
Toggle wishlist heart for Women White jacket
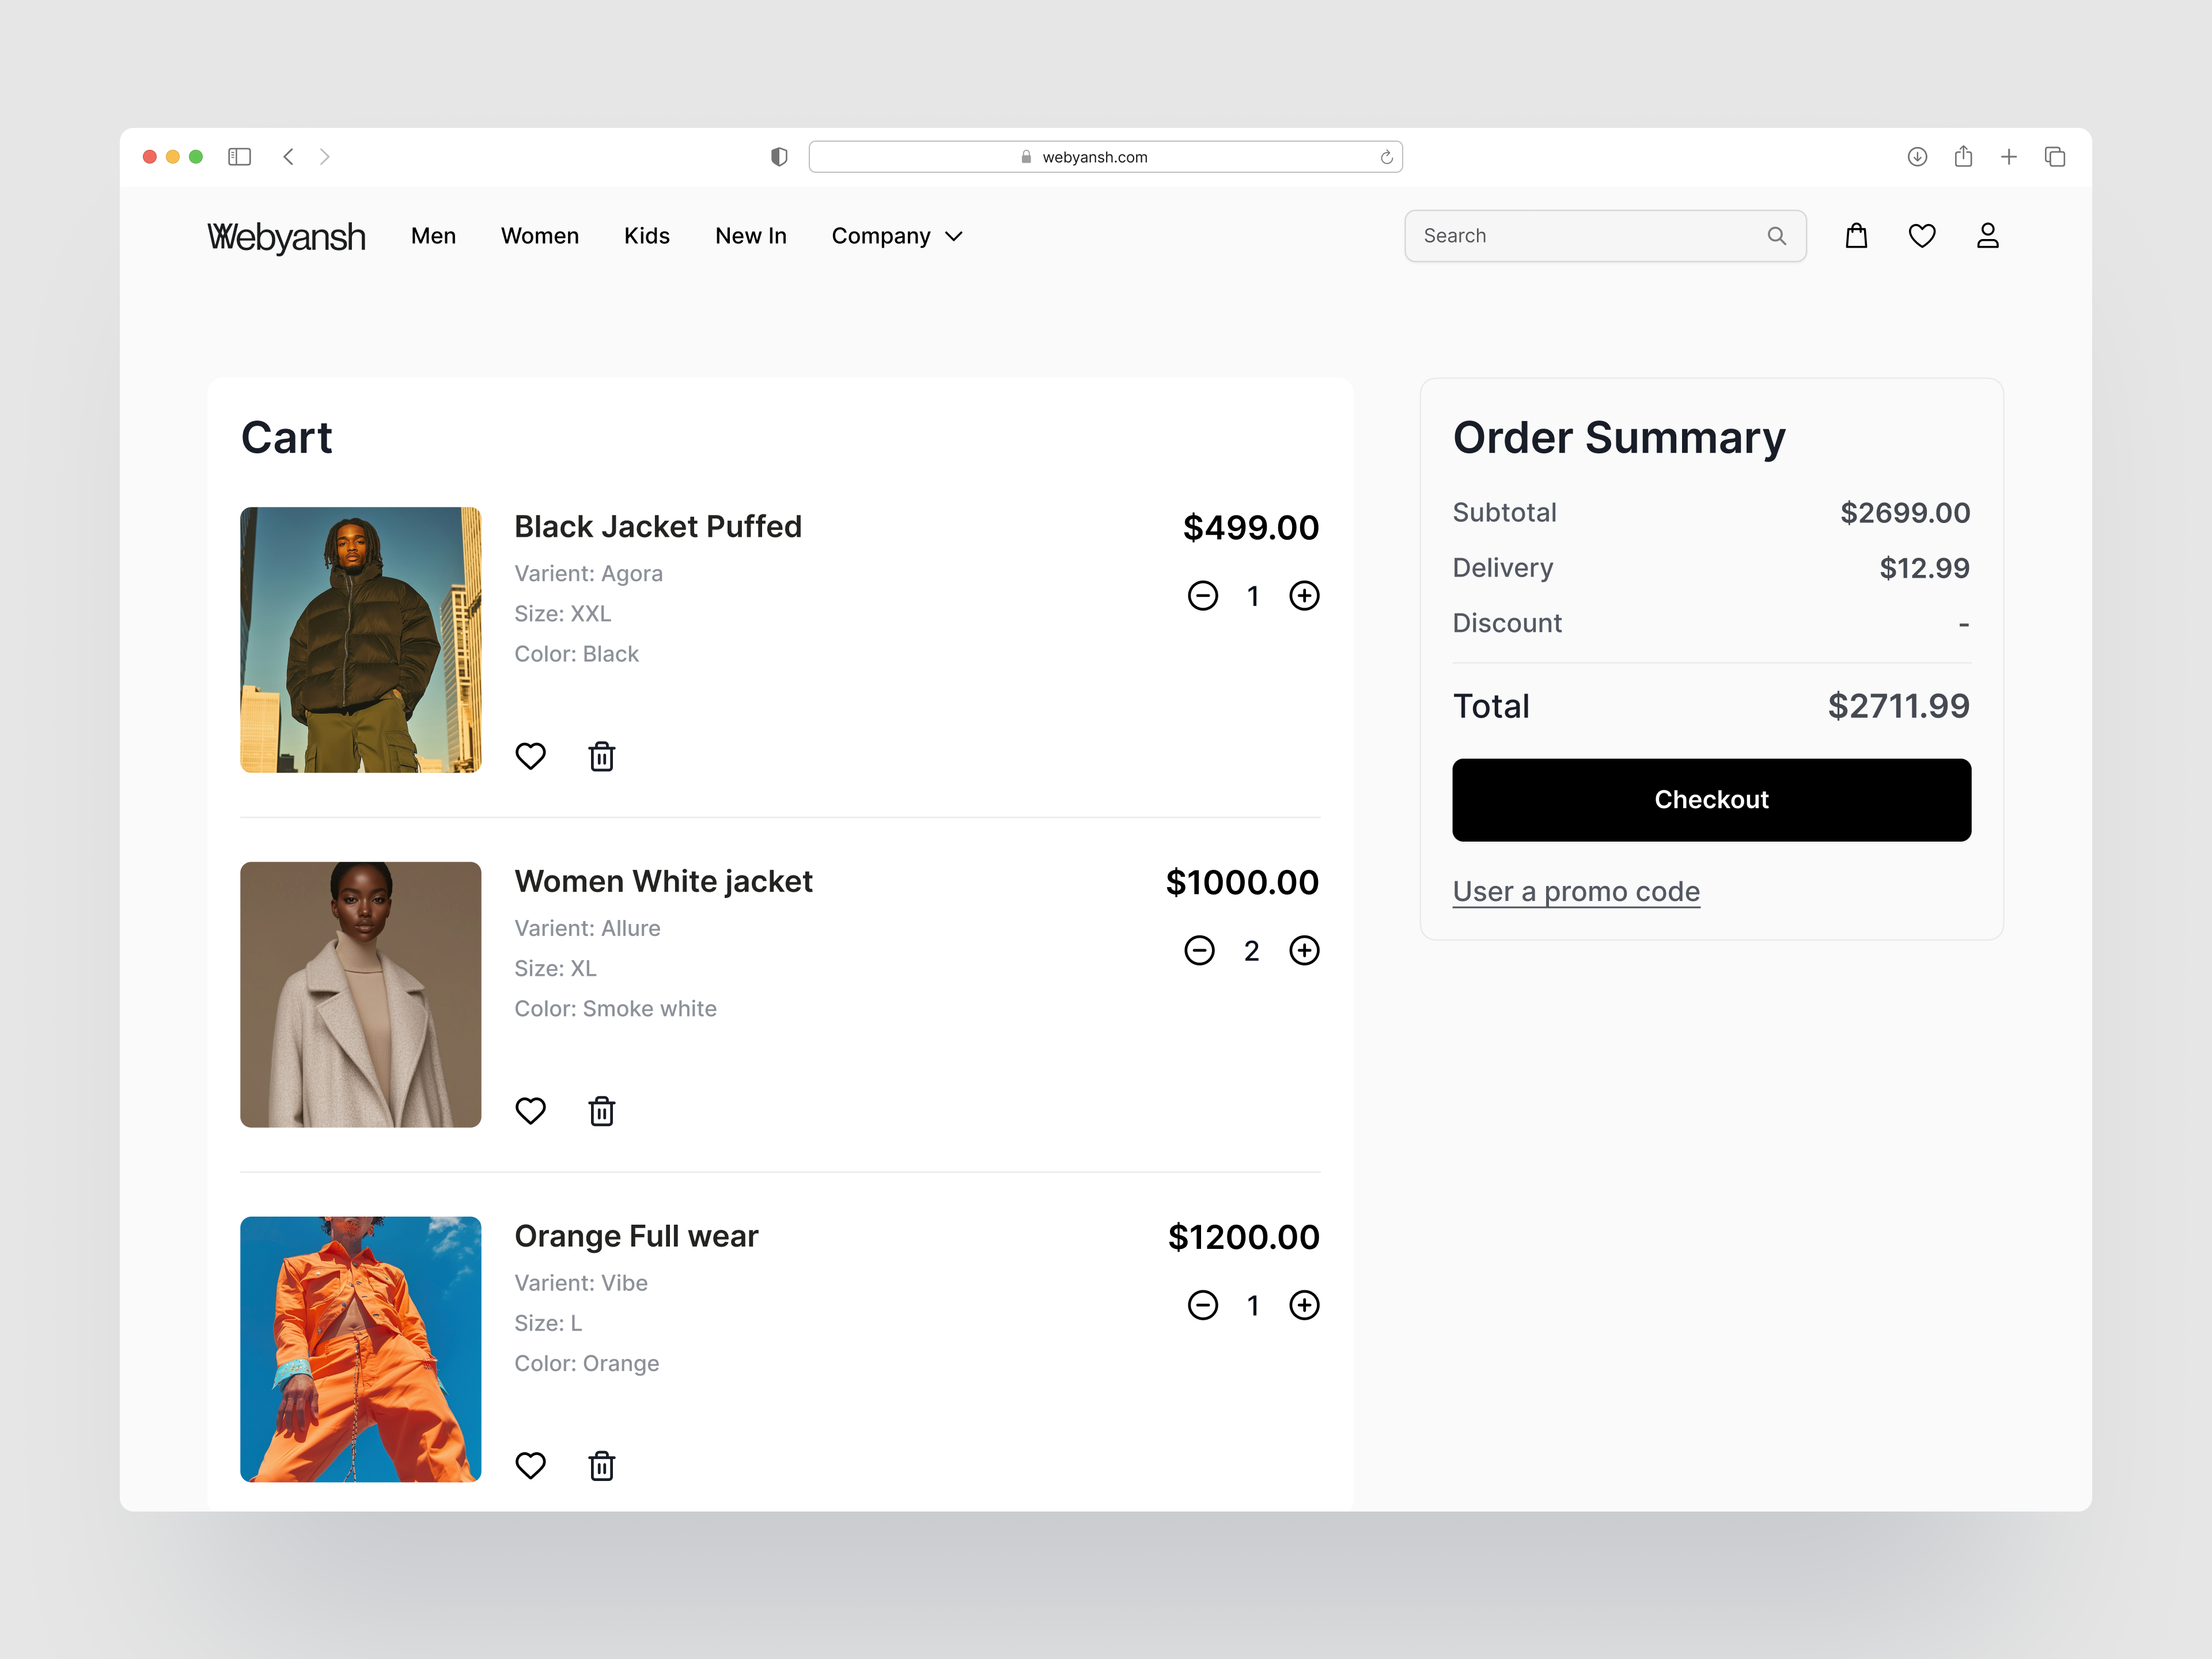[x=530, y=1111]
